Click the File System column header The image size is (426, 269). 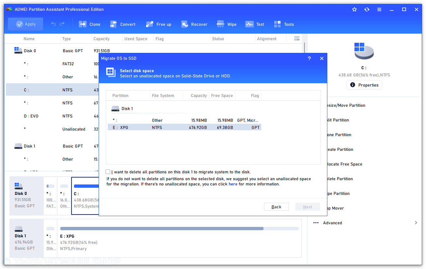(163, 96)
